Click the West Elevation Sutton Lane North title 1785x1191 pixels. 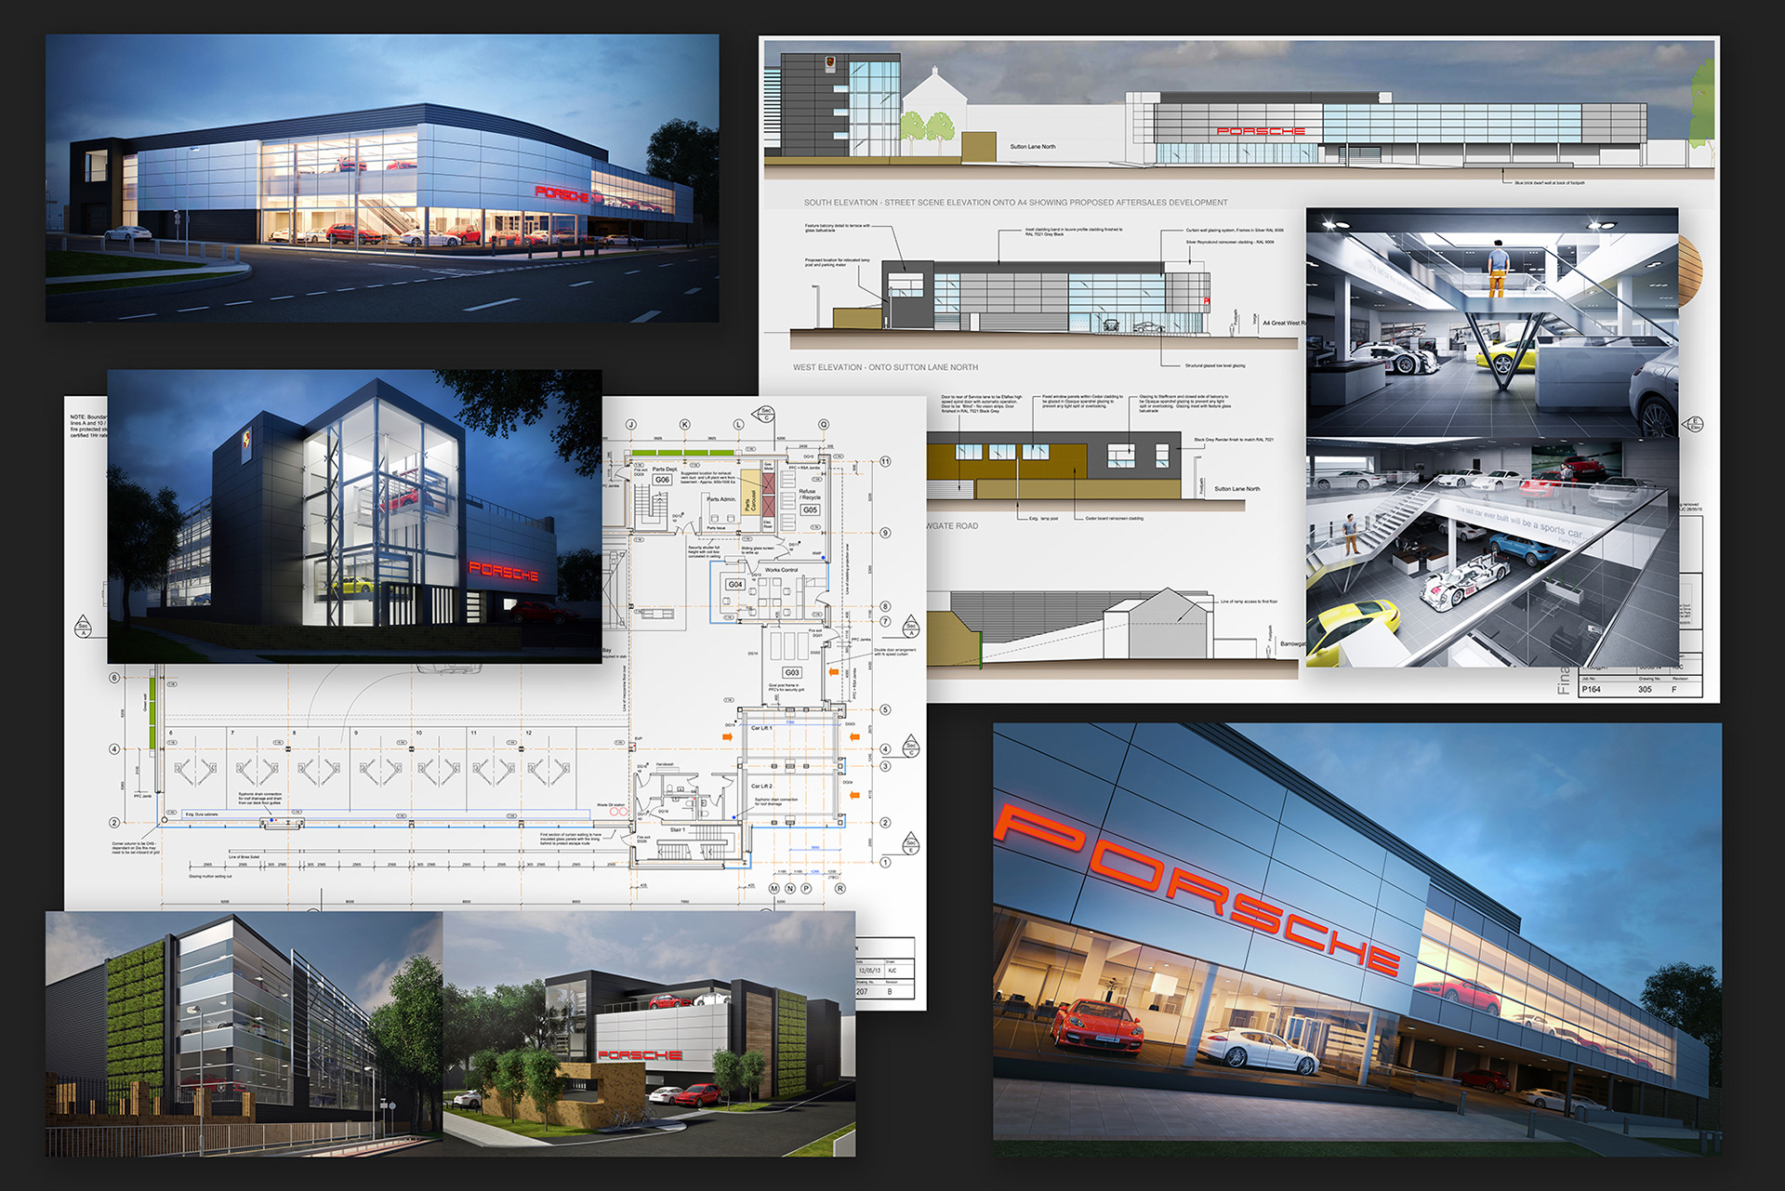pos(885,367)
